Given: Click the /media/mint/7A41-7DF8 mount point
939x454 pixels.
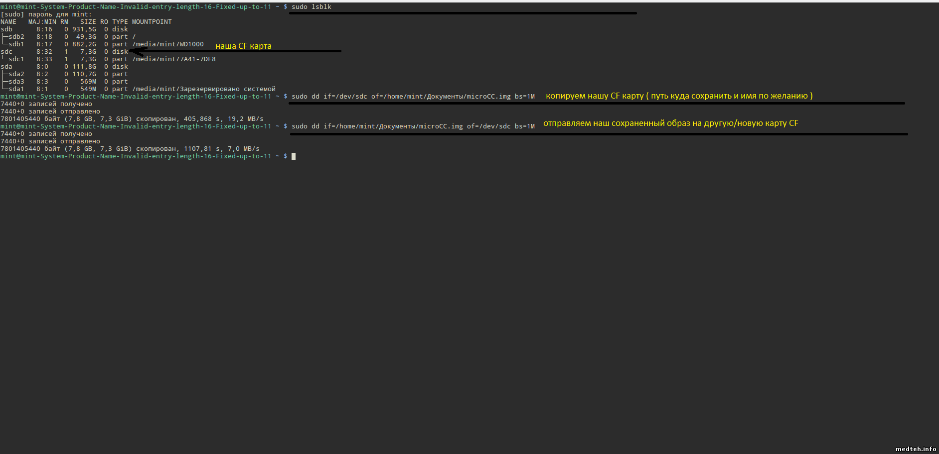Looking at the screenshot, I should pos(174,59).
